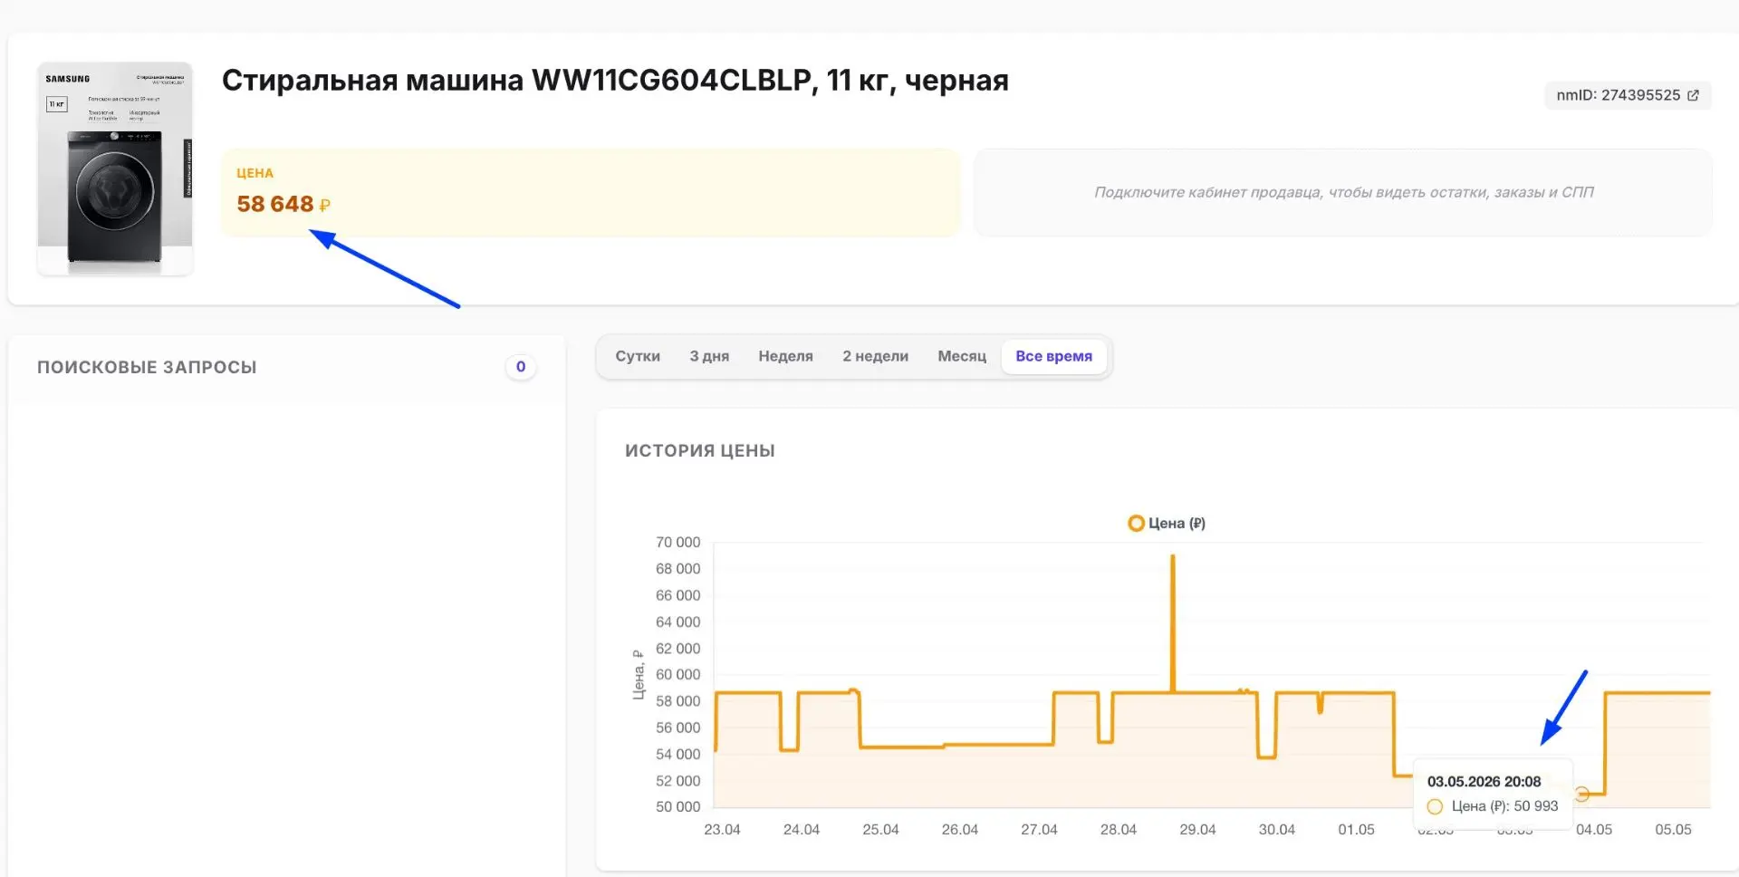The height and width of the screenshot is (877, 1739).
Task: Click the 70 000 y-axis value label
Action: 677,542
